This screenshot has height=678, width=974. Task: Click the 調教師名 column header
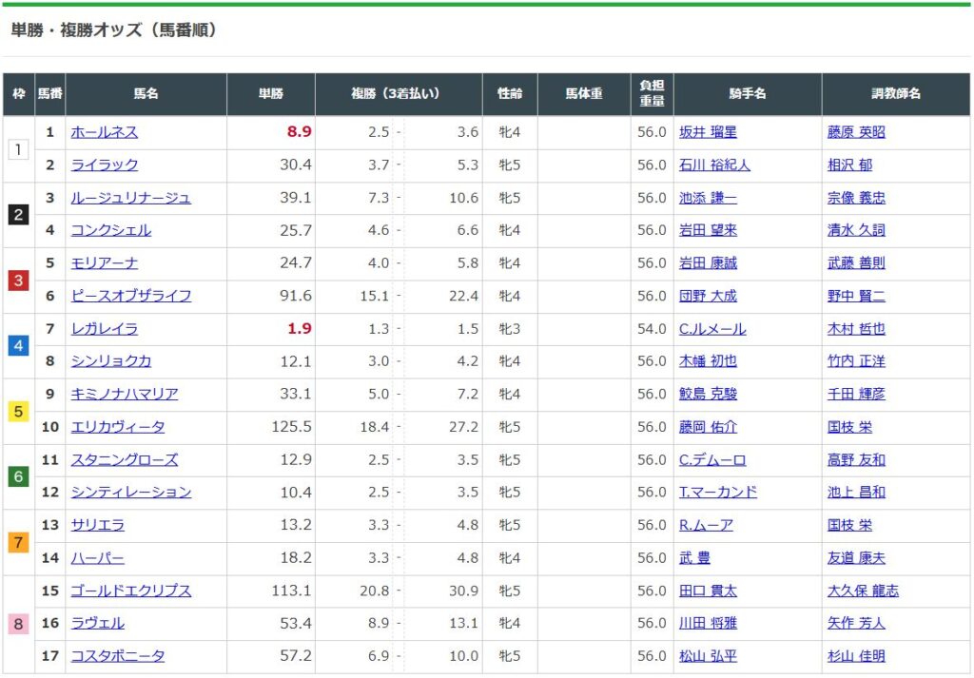[896, 94]
